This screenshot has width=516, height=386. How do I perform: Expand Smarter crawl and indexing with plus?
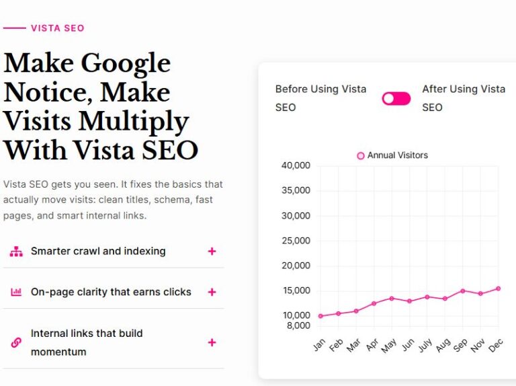(x=212, y=252)
